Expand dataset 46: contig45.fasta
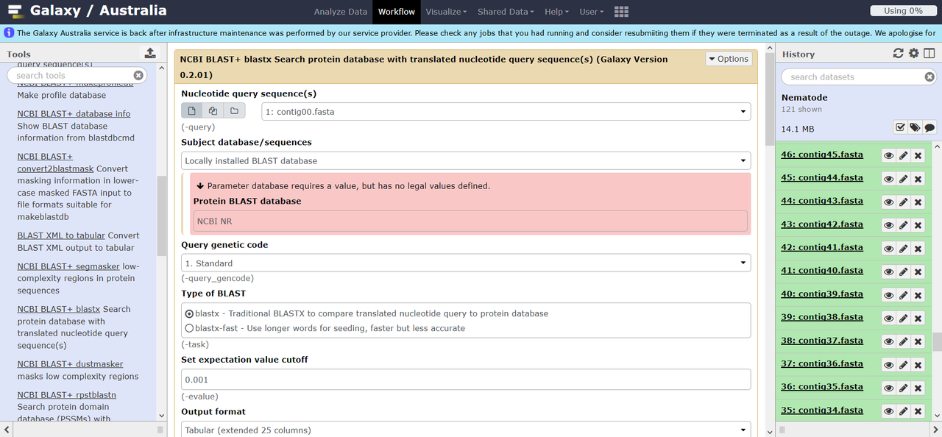 tap(822, 155)
